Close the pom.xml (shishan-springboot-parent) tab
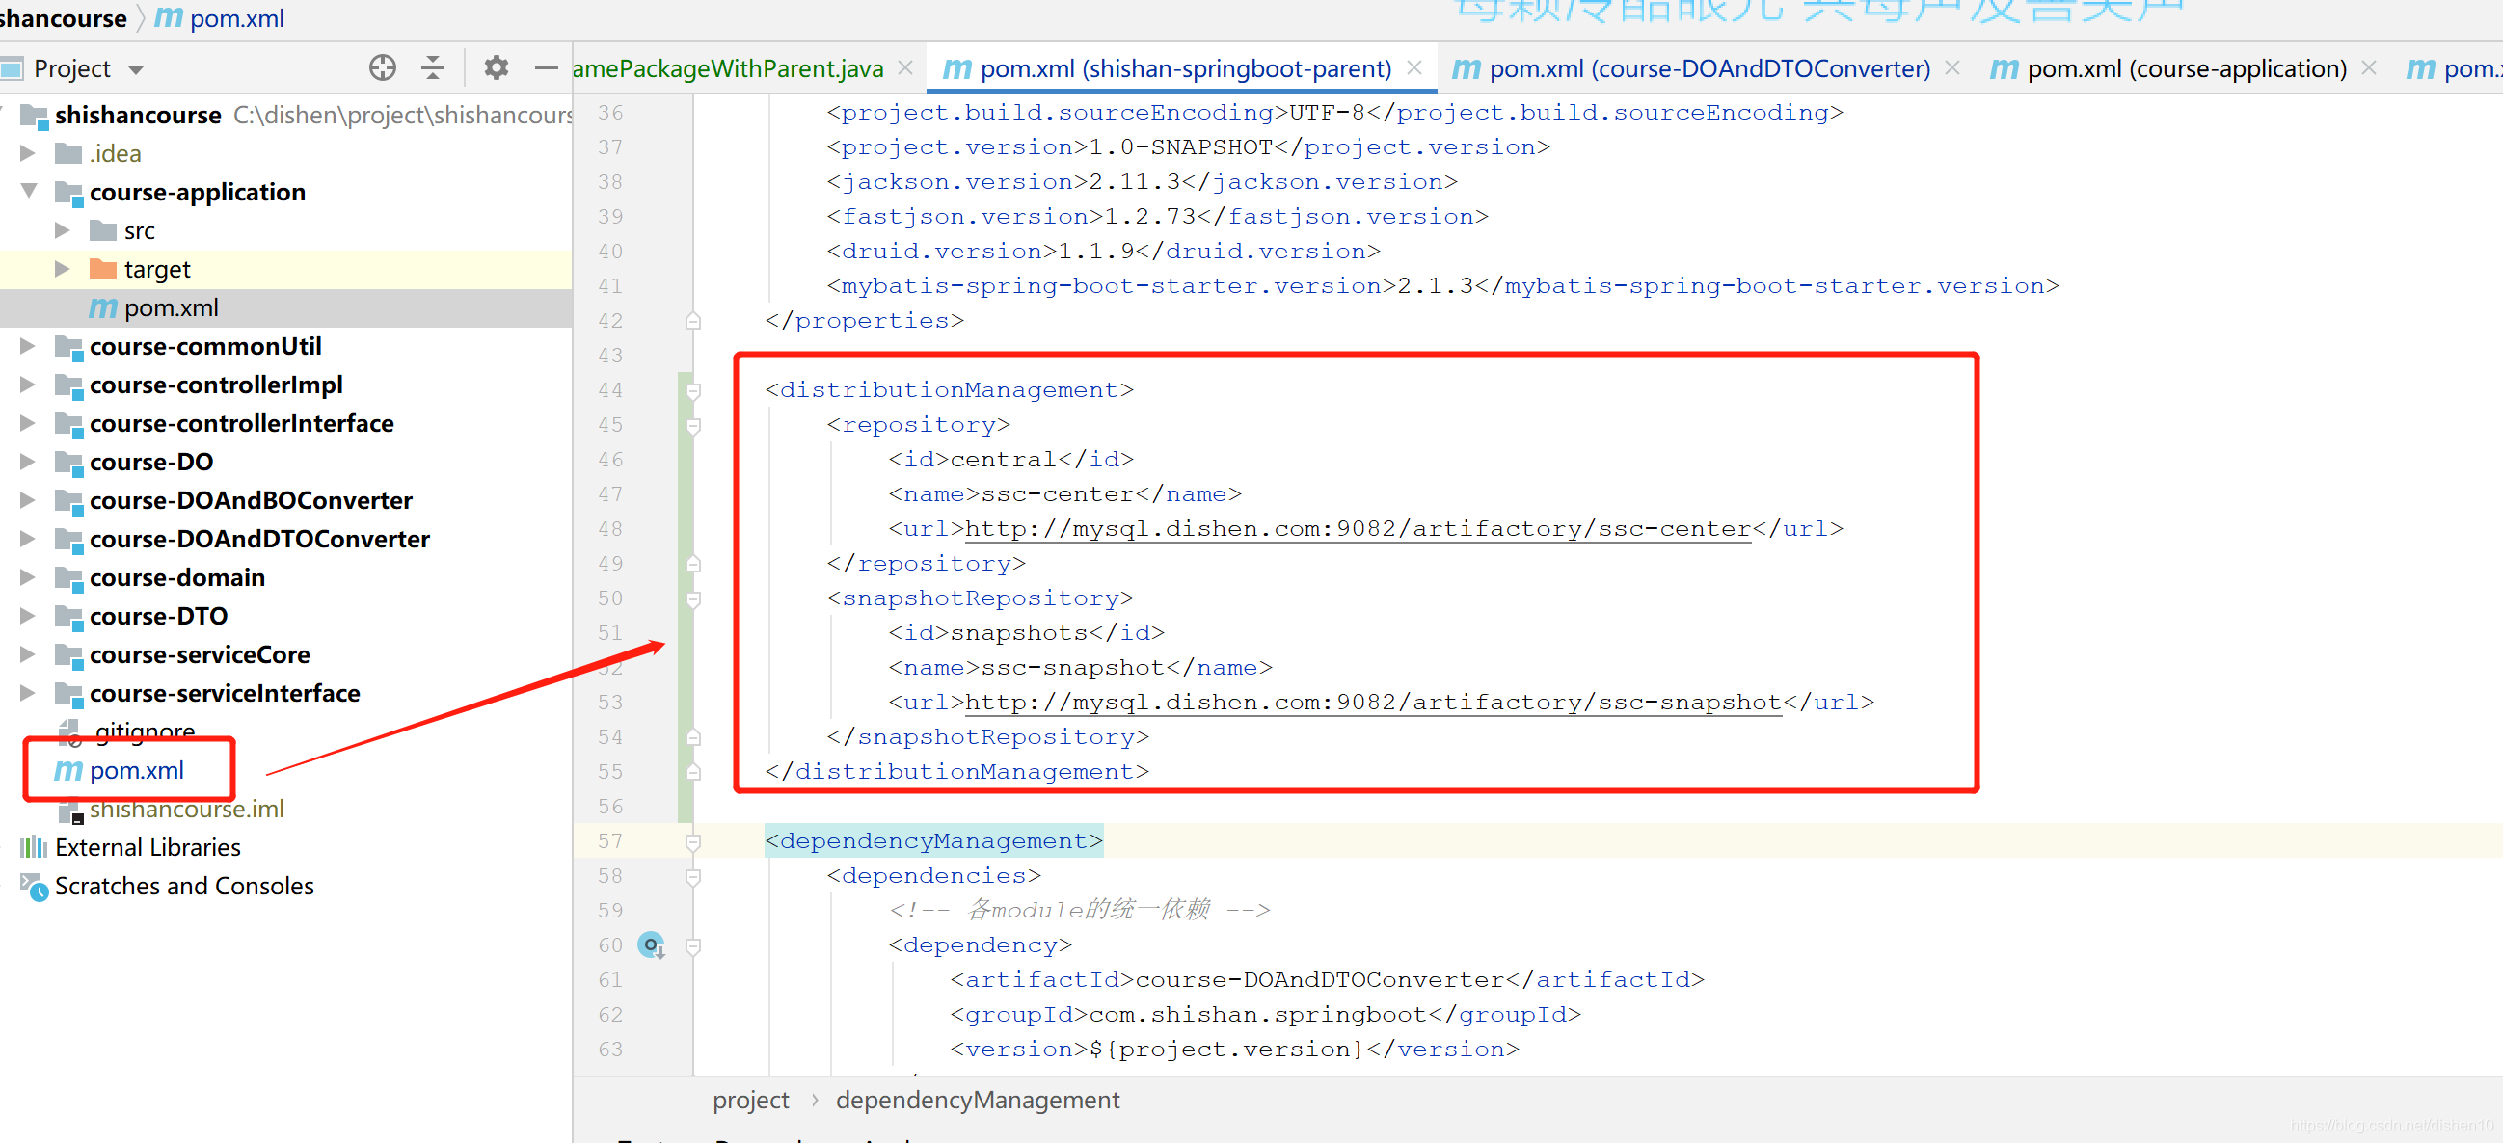 click(1414, 68)
